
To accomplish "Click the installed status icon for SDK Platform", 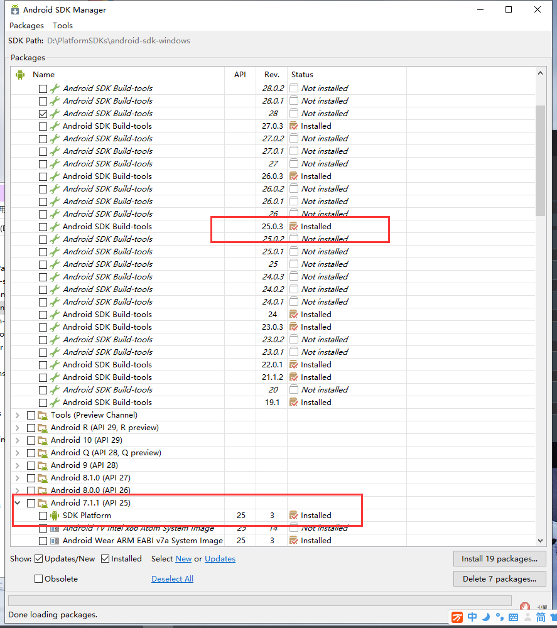I will [294, 516].
